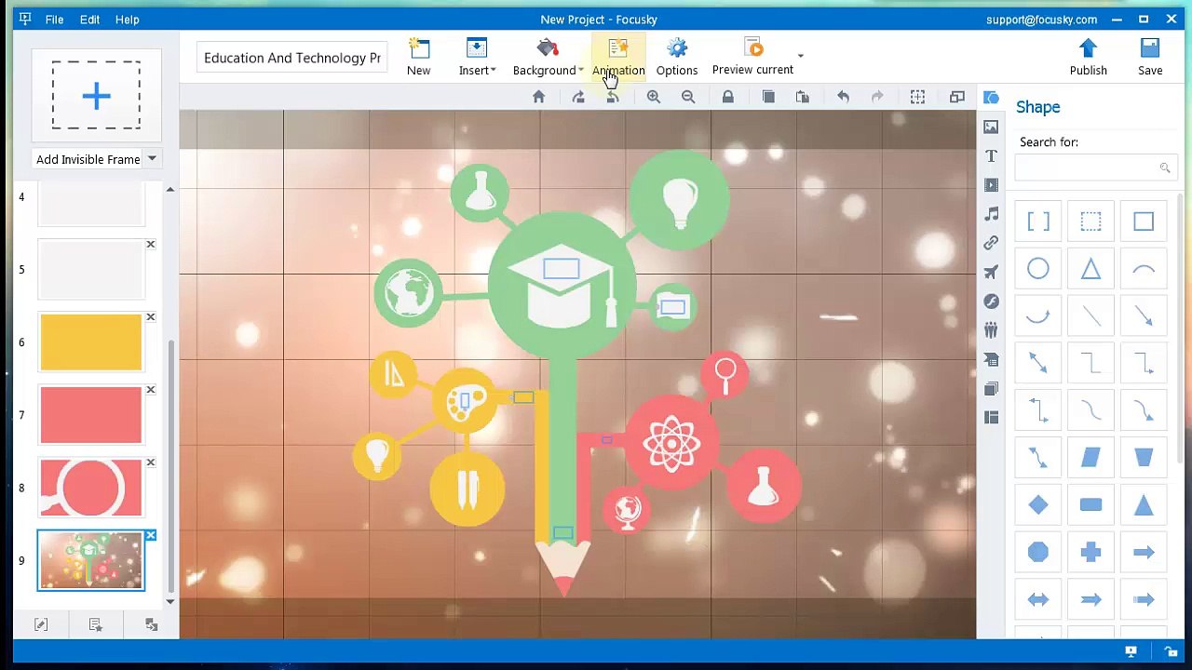Click the copy icon in toolbar
Image resolution: width=1192 pixels, height=670 pixels.
tap(768, 97)
